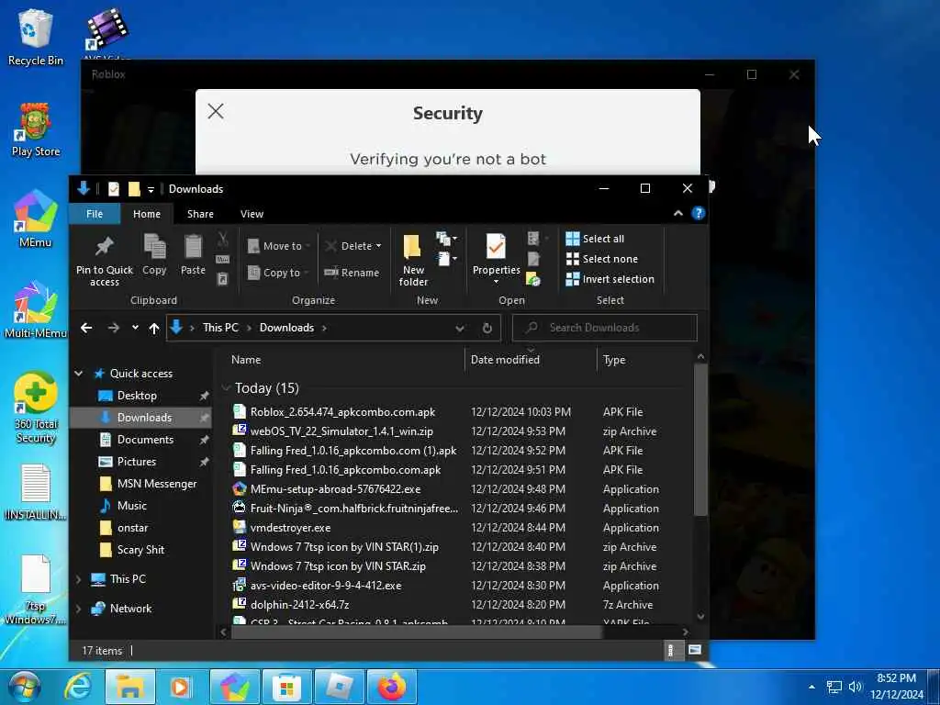The width and height of the screenshot is (940, 705).
Task: Click the Cut scissors icon
Action: 223,240
